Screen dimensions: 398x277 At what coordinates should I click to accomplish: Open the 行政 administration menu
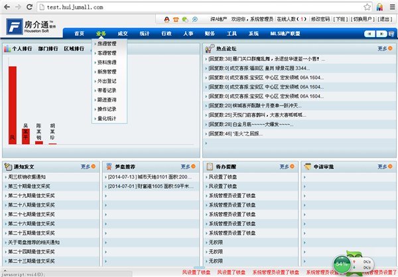pos(166,33)
